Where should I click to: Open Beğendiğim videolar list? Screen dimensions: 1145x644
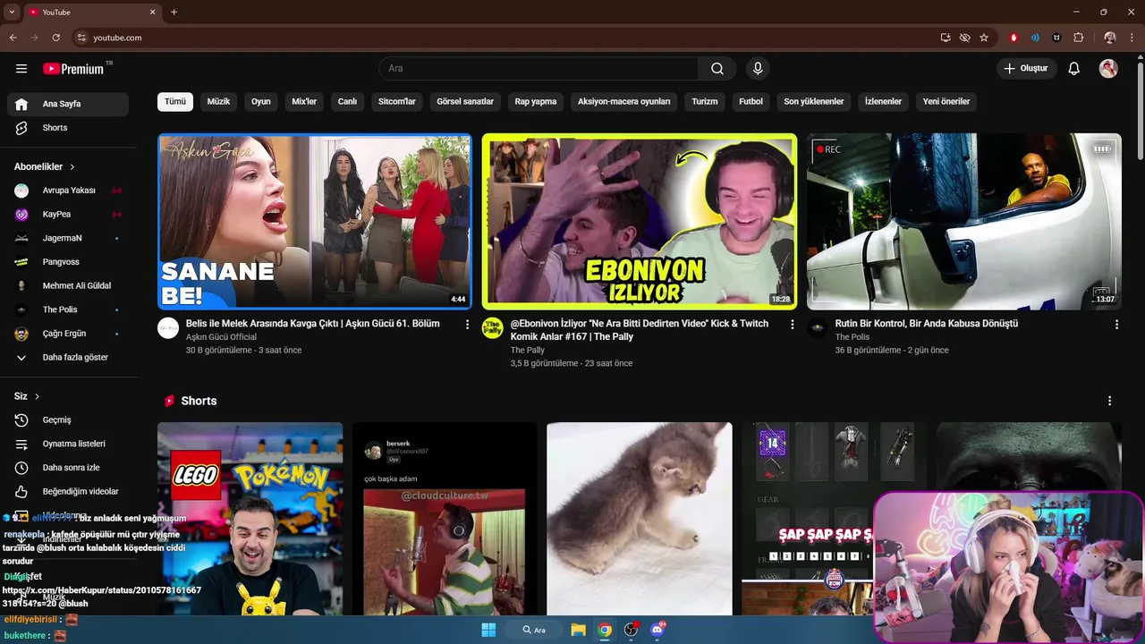(x=68, y=491)
